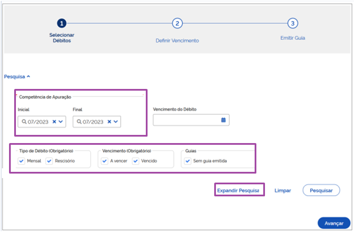The height and width of the screenshot is (232, 354).
Task: Uncheck the Mensal checkbox
Action: pos(21,161)
